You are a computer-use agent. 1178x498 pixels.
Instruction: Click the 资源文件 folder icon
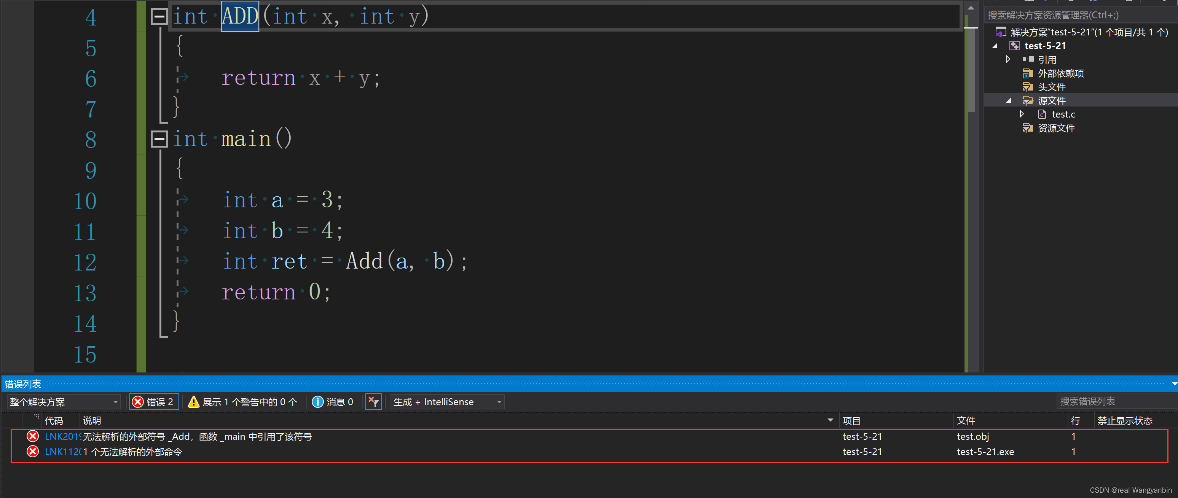(1028, 128)
